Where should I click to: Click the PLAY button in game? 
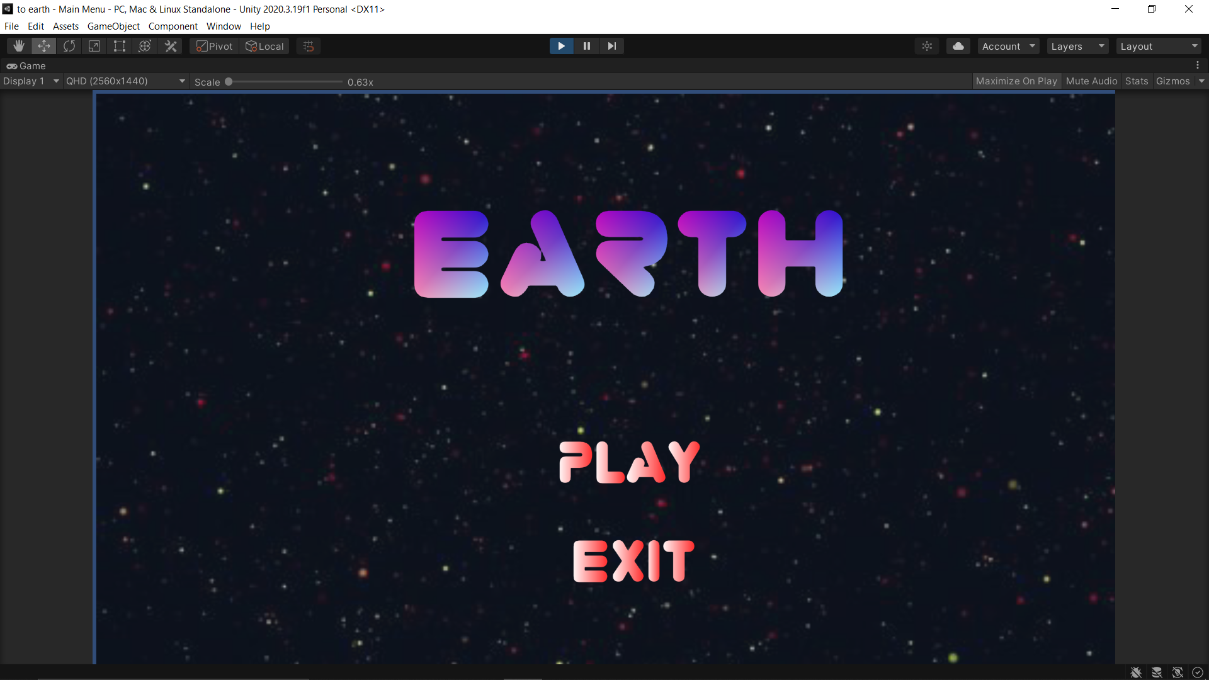(x=629, y=462)
